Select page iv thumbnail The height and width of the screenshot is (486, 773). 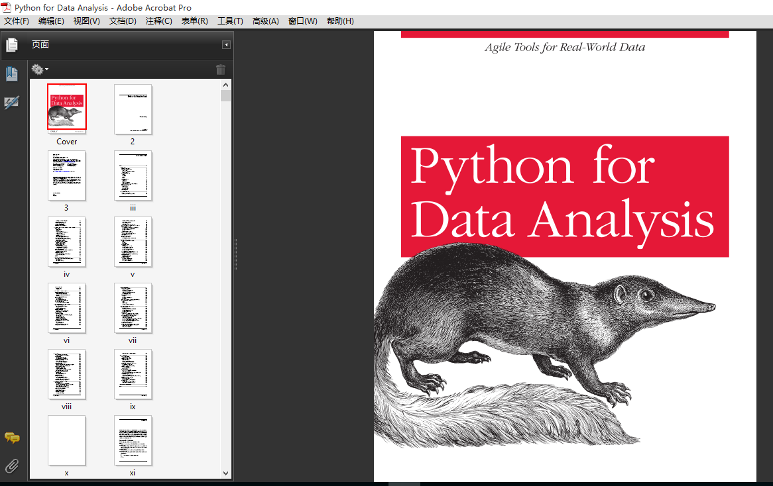click(x=67, y=242)
